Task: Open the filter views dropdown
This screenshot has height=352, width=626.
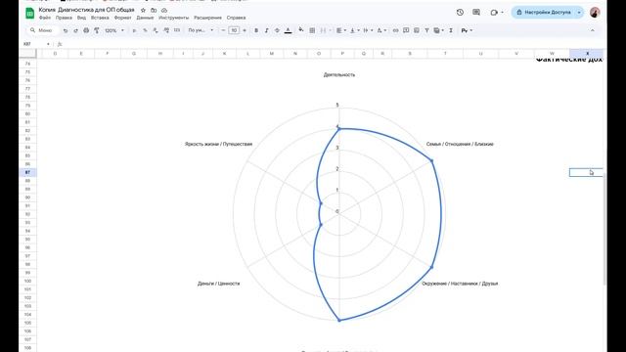Action: pos(438,30)
